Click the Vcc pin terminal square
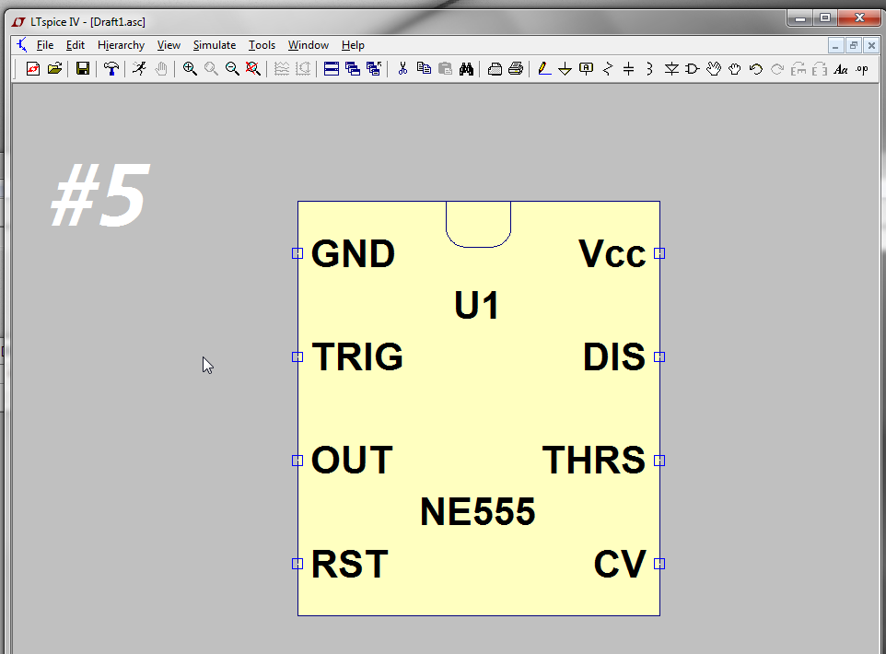The image size is (886, 654). tap(659, 253)
